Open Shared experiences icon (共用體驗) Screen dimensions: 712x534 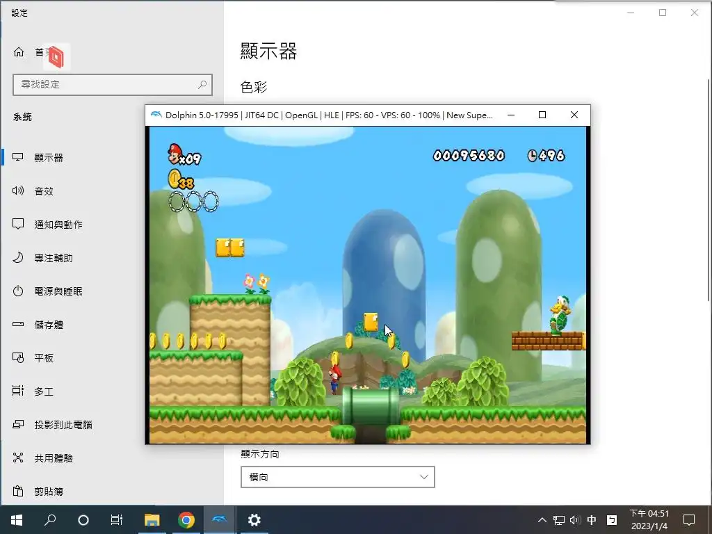[17, 458]
